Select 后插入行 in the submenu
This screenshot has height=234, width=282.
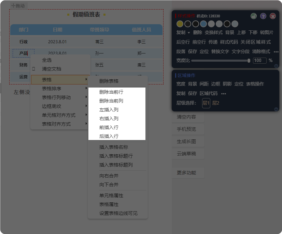click(109, 136)
